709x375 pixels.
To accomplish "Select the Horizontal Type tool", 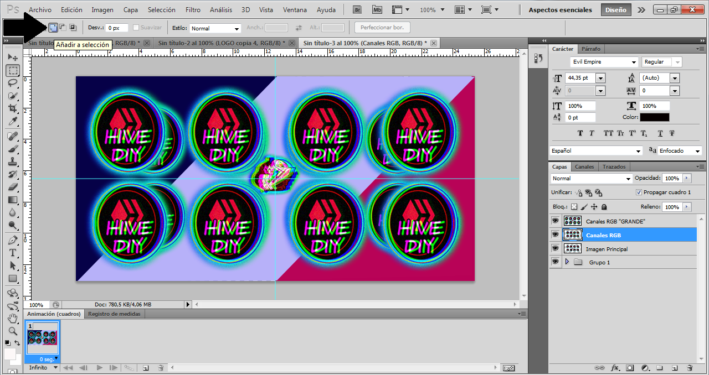I will [x=13, y=253].
